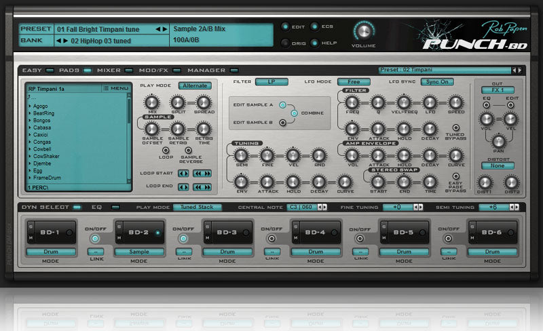Click the Loop Start fine arrows
543x331 pixels.
[x=183, y=173]
